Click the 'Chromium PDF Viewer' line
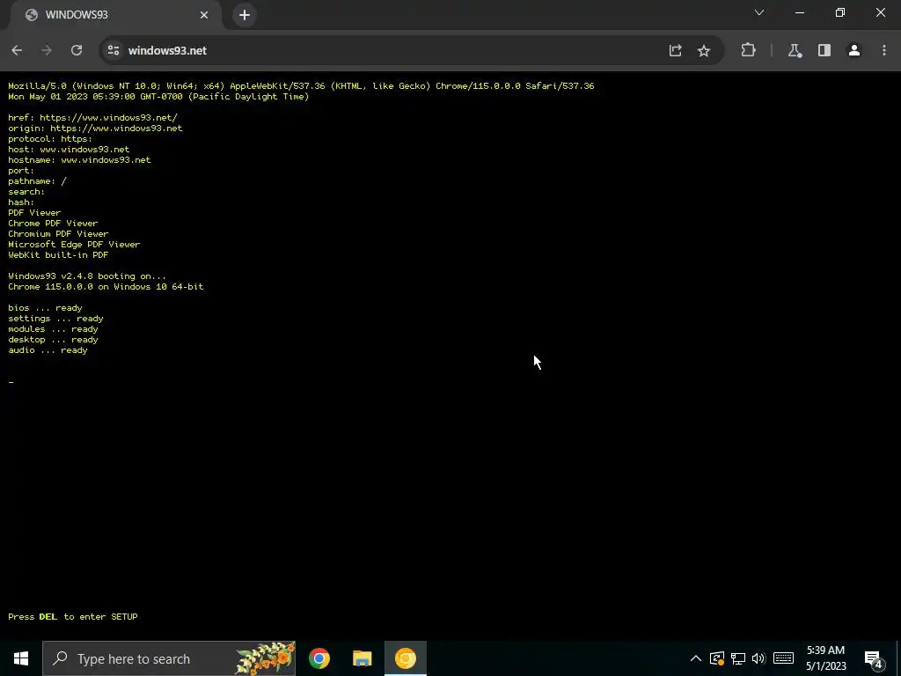This screenshot has width=901, height=676. (58, 234)
